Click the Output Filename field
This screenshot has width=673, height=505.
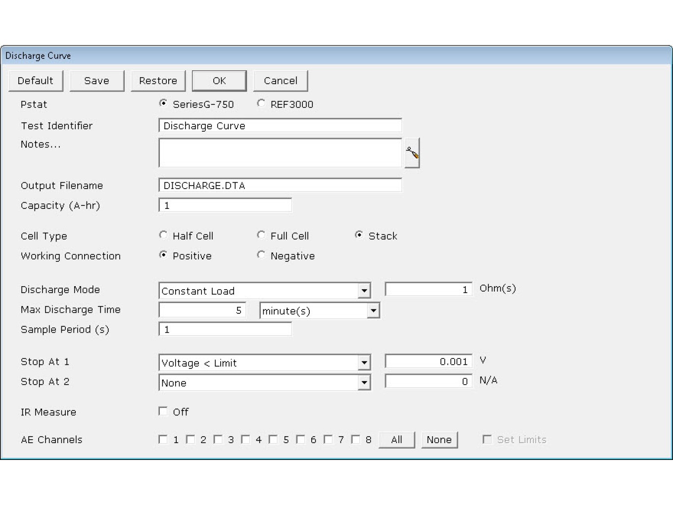click(280, 185)
